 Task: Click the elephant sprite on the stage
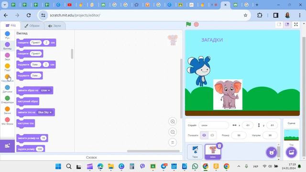(228, 95)
